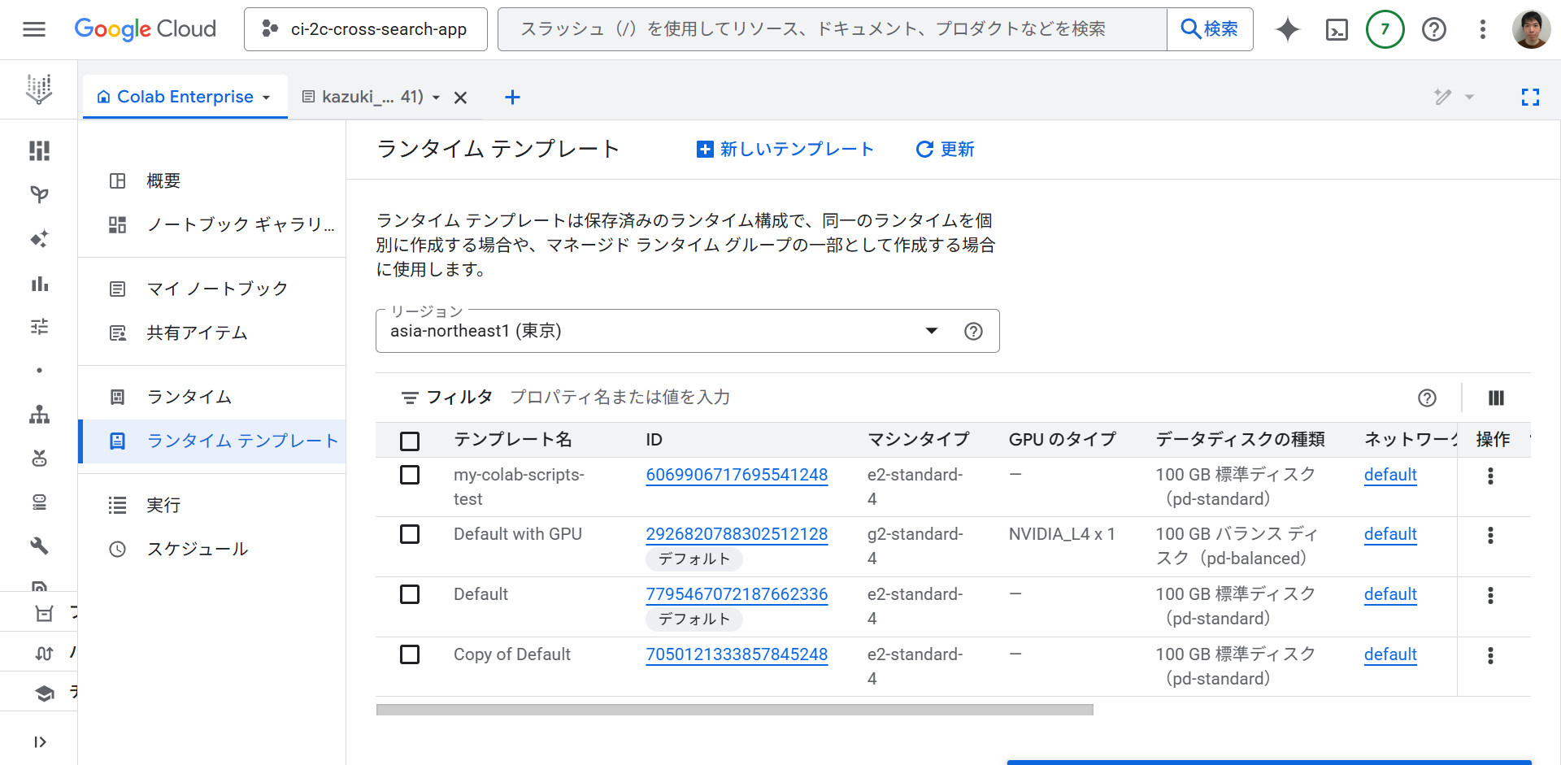Open the help question mark in header
This screenshot has height=765, width=1561.
click(x=1433, y=30)
